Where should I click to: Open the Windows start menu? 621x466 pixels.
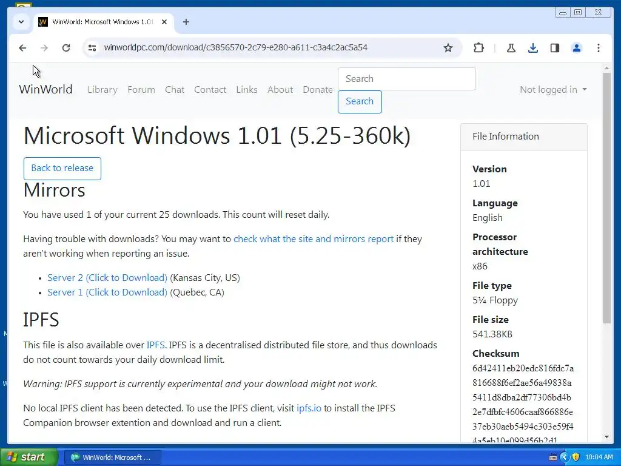coord(29,458)
